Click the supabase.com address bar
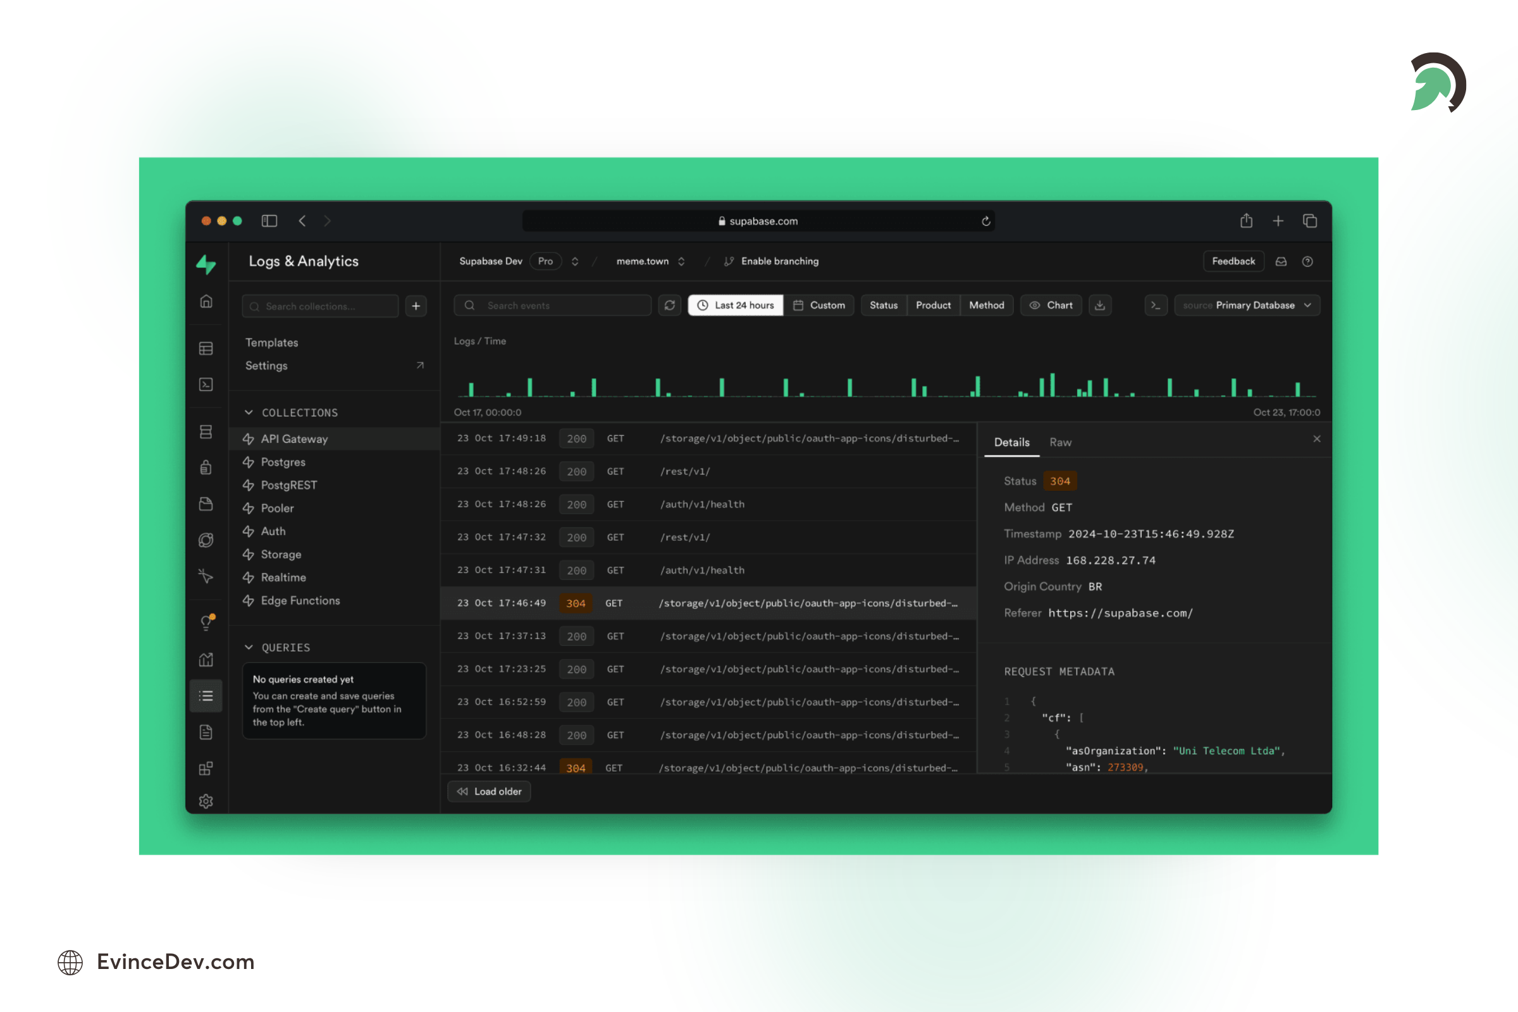The width and height of the screenshot is (1518, 1012). [758, 221]
